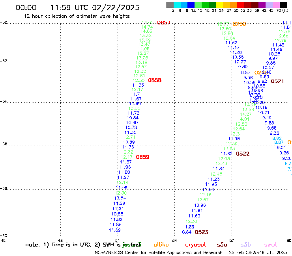Click the 00:00 – 11:59 UTC date title

coord(77,7)
